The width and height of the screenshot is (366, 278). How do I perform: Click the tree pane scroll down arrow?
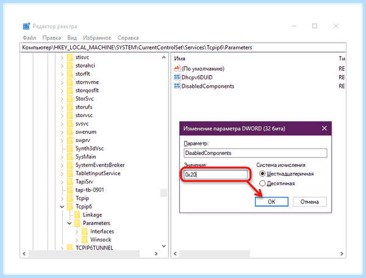pyautogui.click(x=164, y=246)
